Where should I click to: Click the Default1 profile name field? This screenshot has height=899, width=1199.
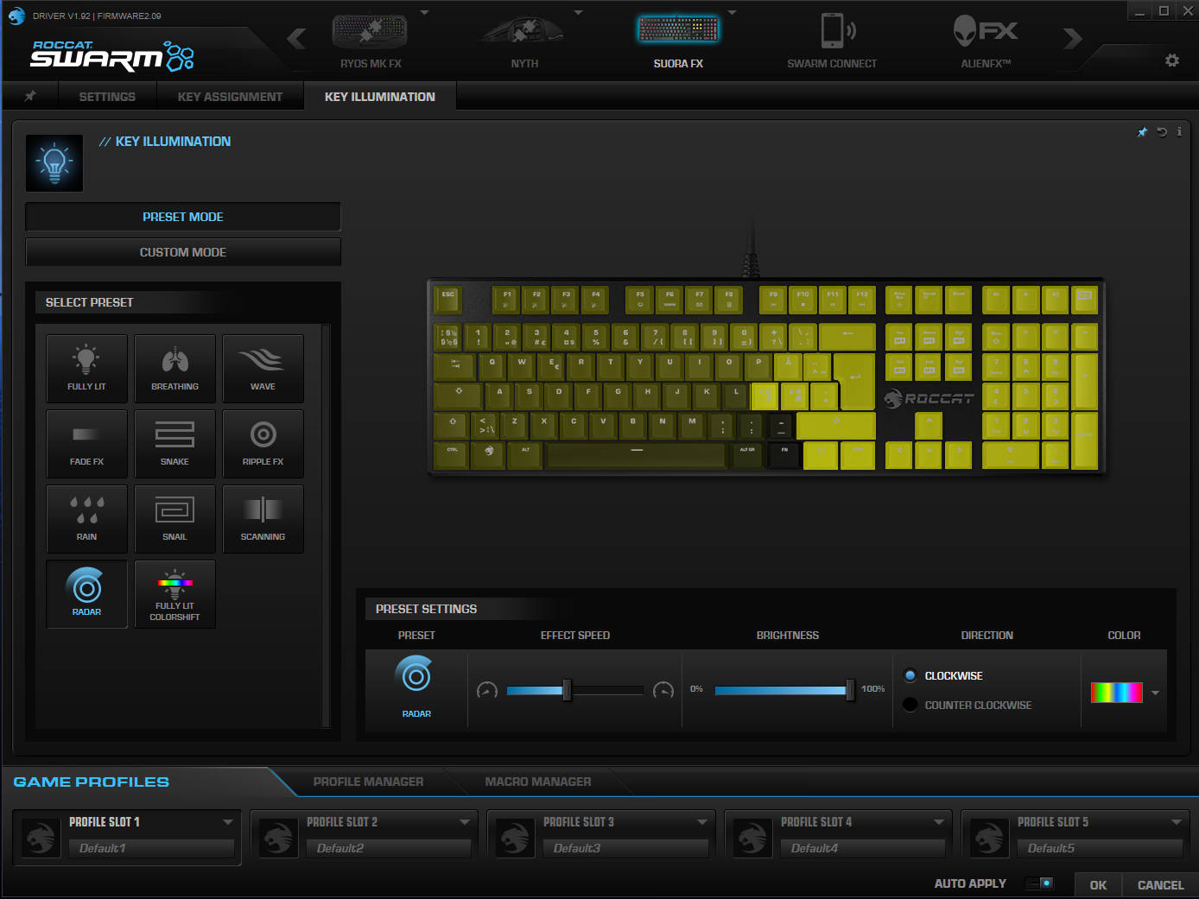point(151,848)
